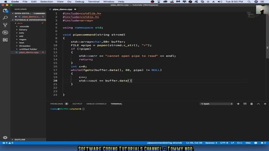The width and height of the screenshot is (269, 151).
Task: Expand the untitled folder
Action: pyautogui.click(x=28, y=49)
